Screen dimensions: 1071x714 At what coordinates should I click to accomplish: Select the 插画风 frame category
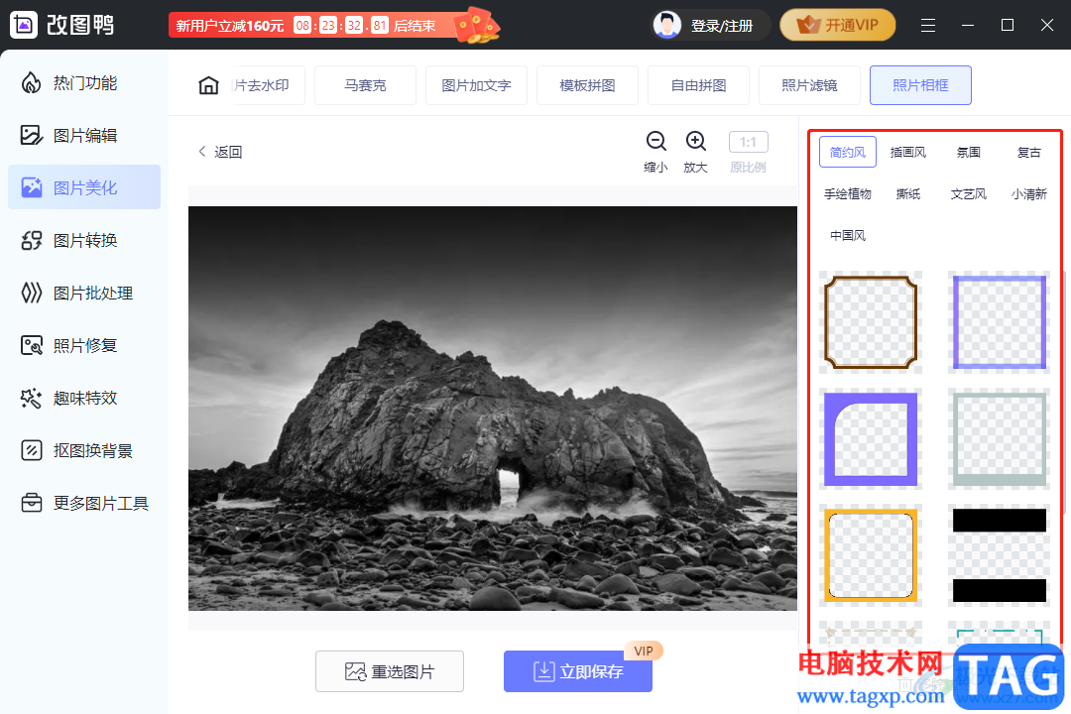pos(907,153)
